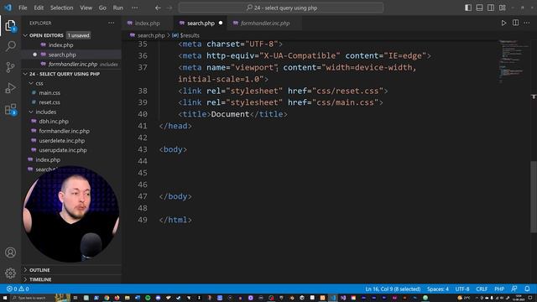Open main.css in the file tree
The image size is (537, 302).
[50, 93]
